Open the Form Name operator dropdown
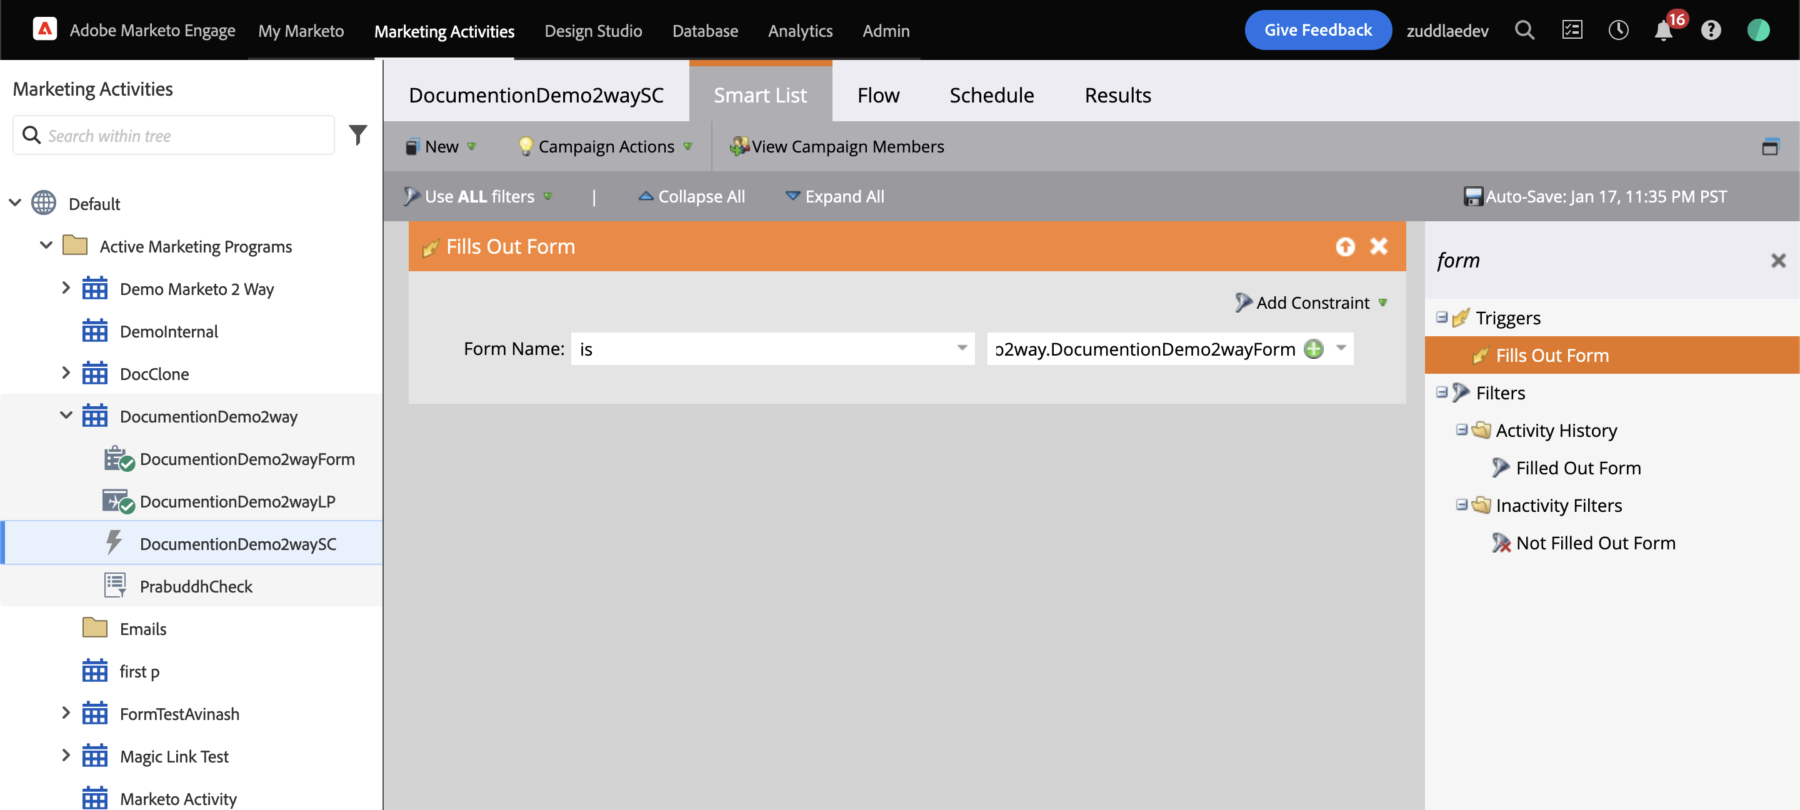The height and width of the screenshot is (810, 1800). pyautogui.click(x=961, y=349)
